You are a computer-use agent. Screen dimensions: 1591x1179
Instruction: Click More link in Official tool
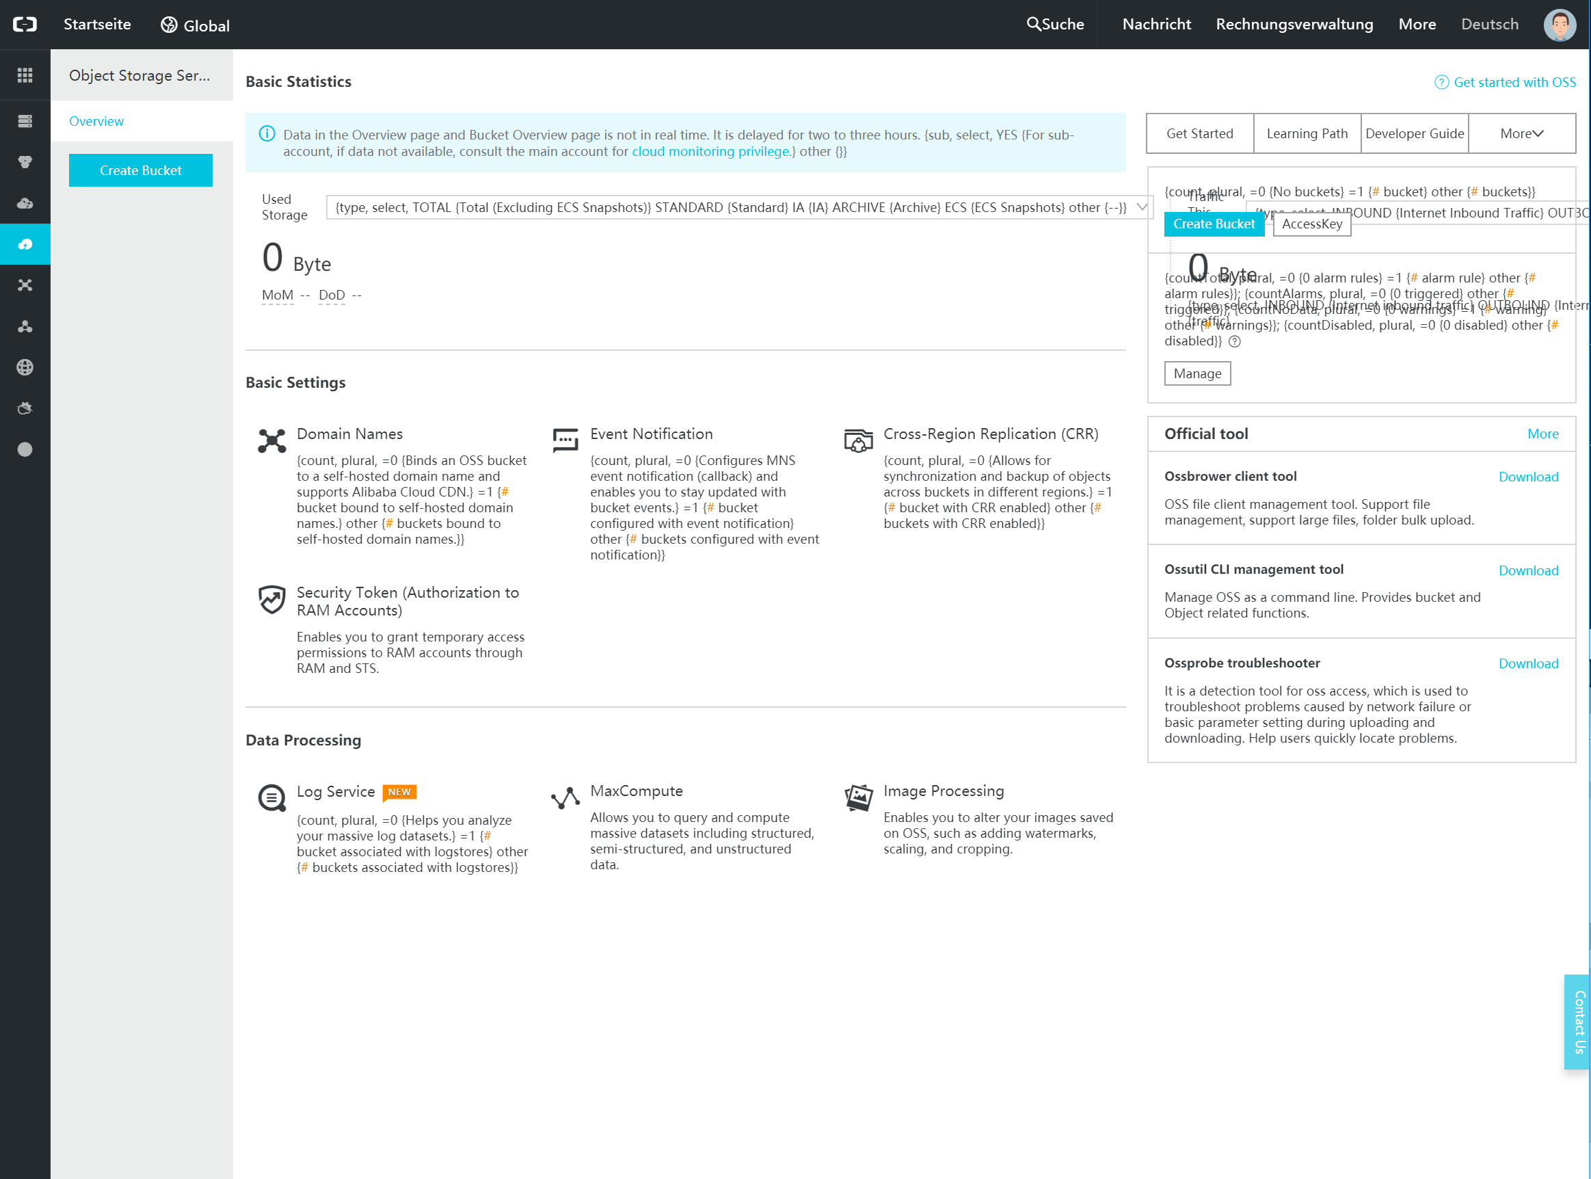pyautogui.click(x=1542, y=434)
